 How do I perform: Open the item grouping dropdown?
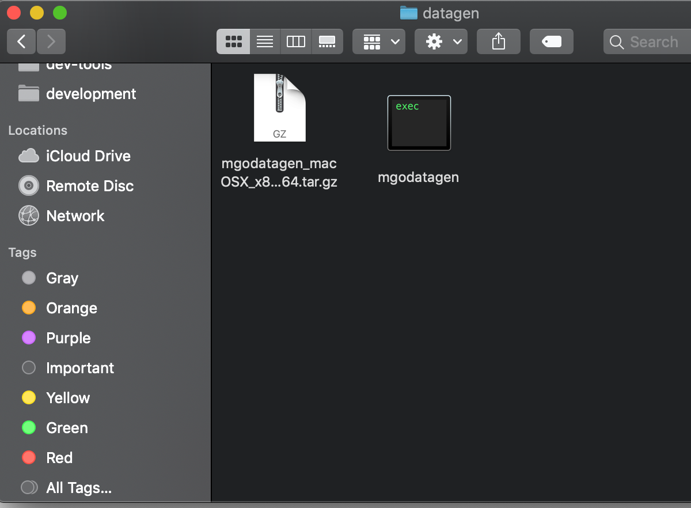point(378,41)
